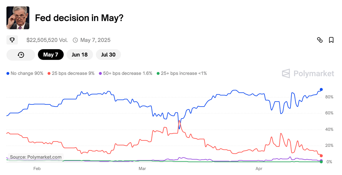Click the red endpoint dot on the chart
This screenshot has width=342, height=175.
tap(321, 156)
